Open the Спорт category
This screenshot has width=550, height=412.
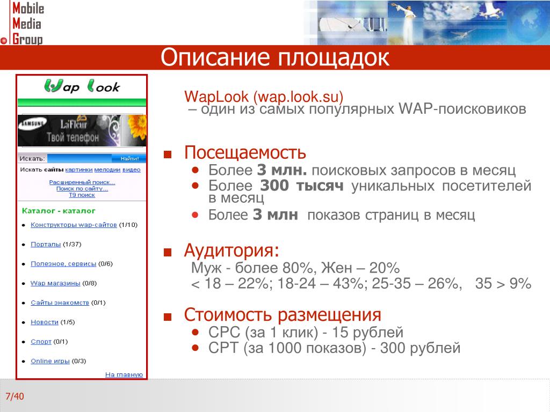[x=41, y=341]
